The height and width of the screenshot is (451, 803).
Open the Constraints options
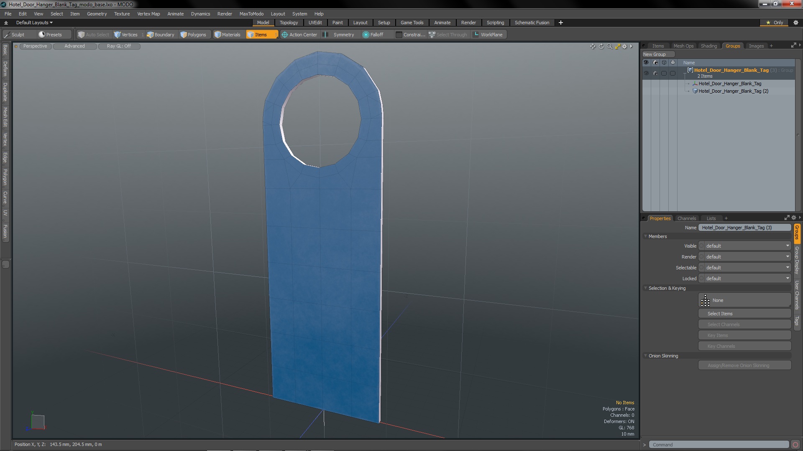pyautogui.click(x=410, y=35)
